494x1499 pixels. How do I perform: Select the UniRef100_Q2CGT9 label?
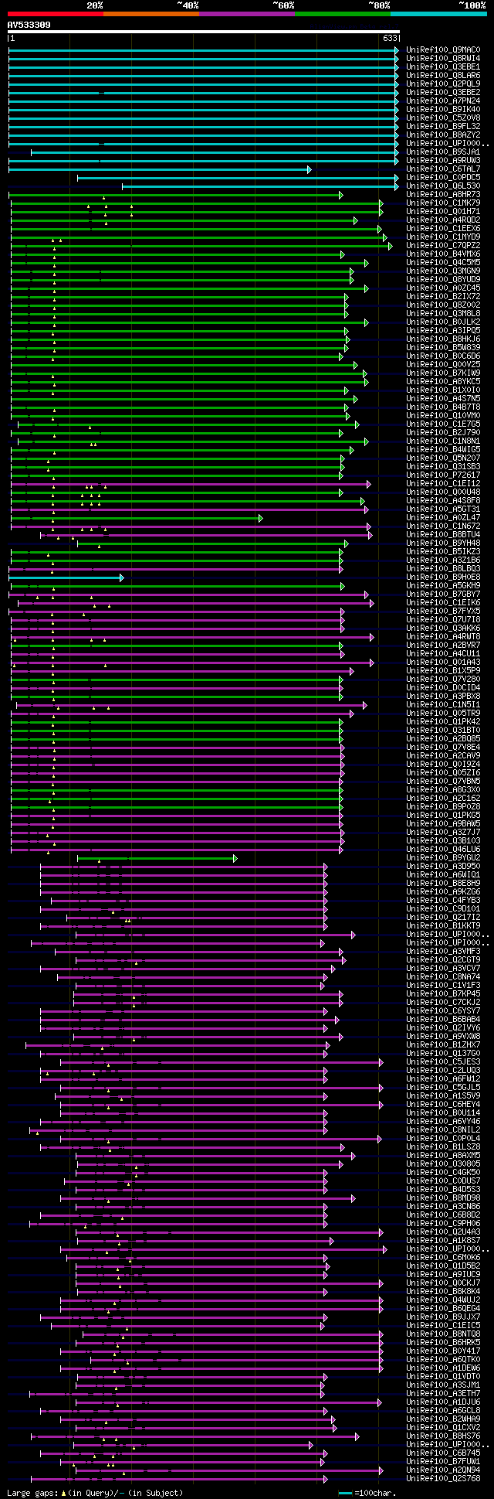[x=443, y=960]
